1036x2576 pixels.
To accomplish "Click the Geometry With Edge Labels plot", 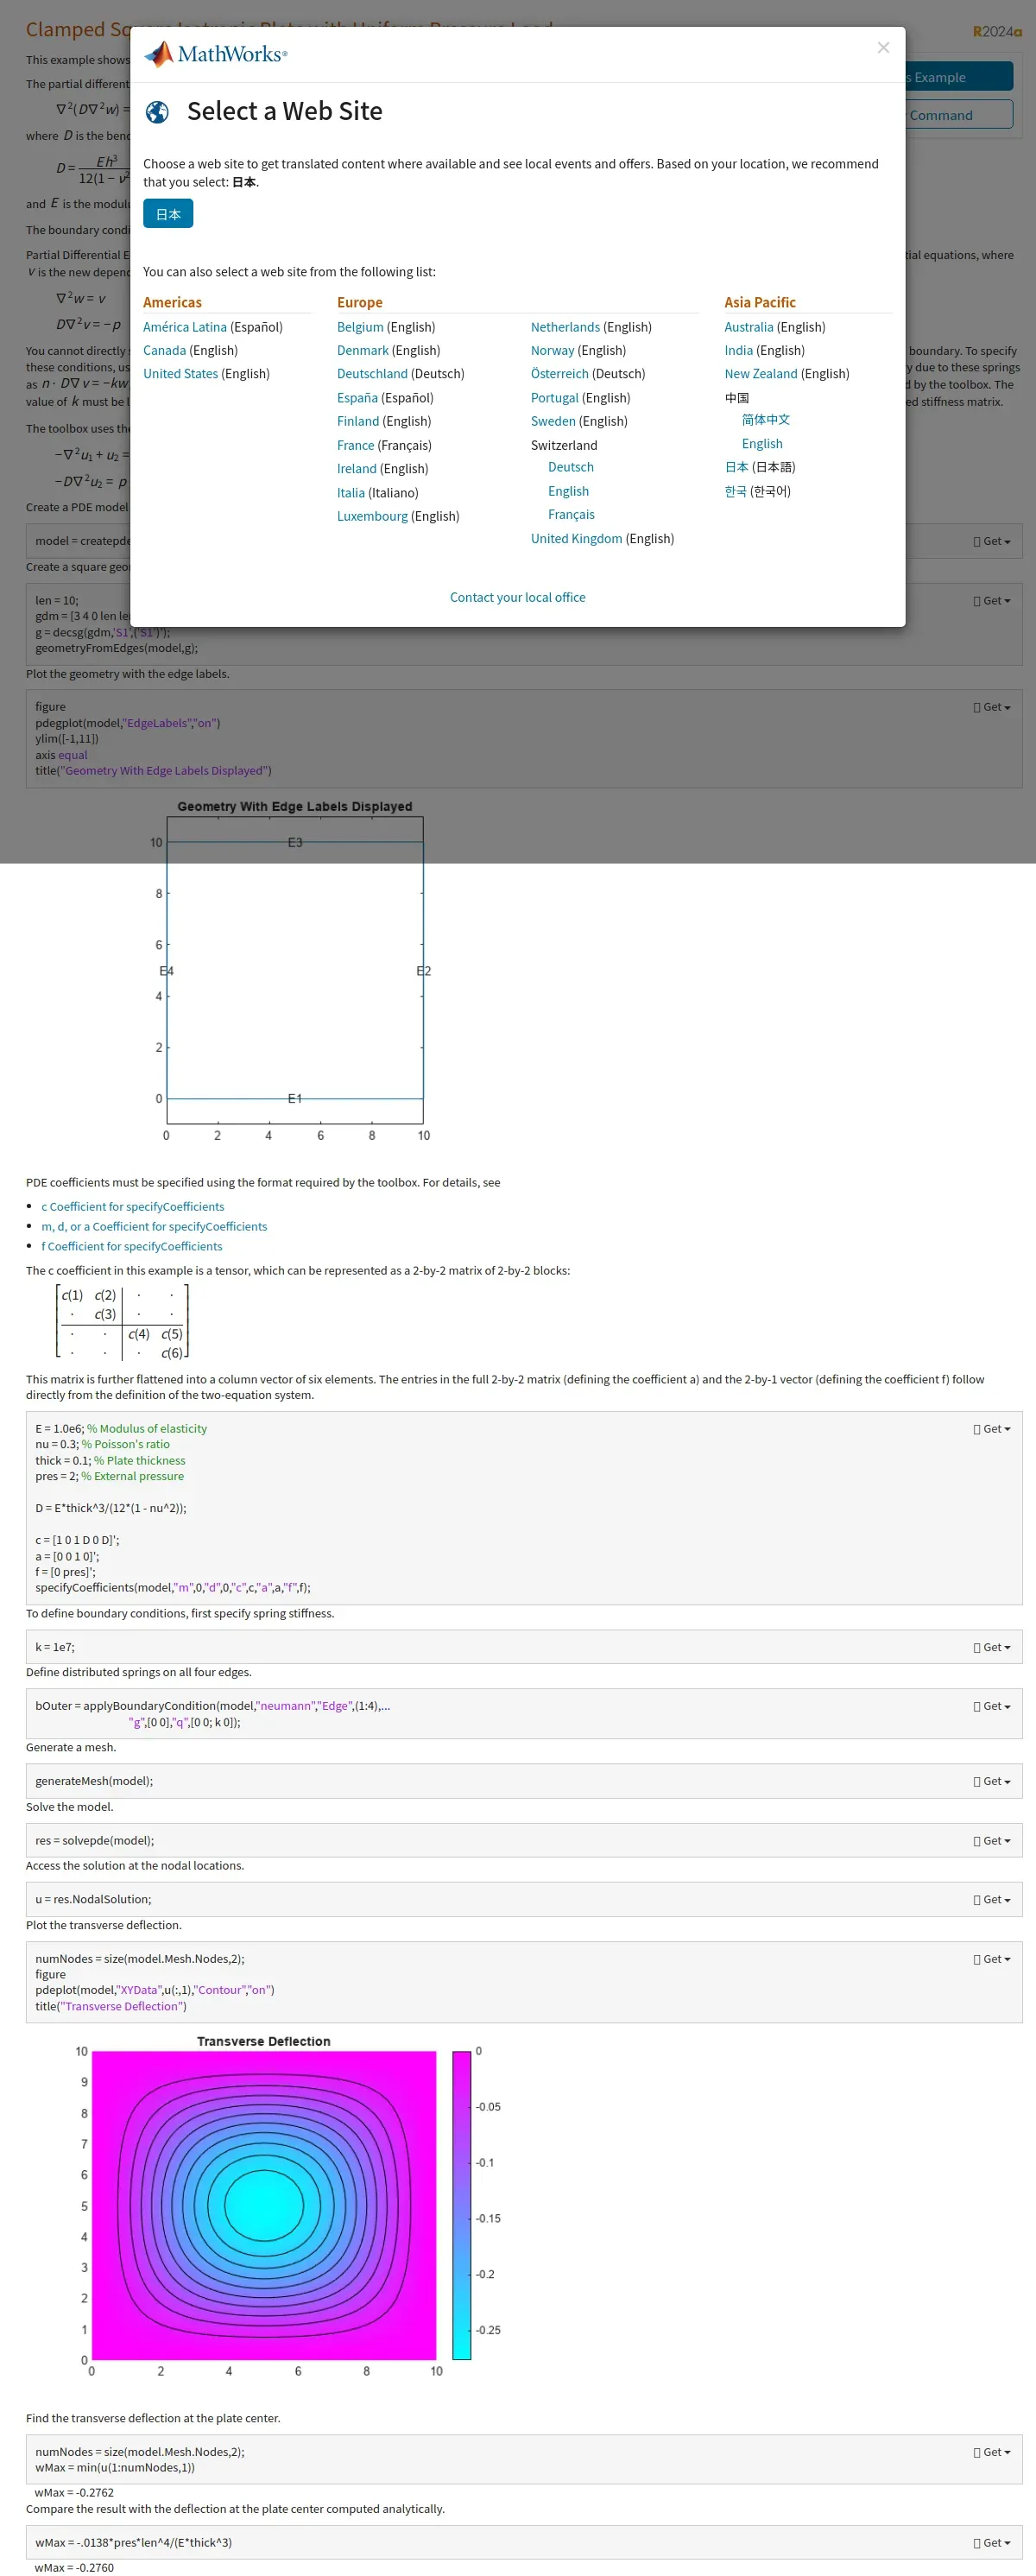I will pyautogui.click(x=295, y=970).
